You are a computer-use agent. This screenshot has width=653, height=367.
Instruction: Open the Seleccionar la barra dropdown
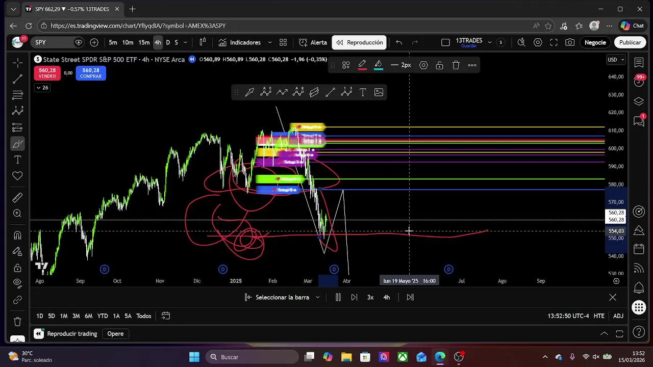pyautogui.click(x=283, y=297)
